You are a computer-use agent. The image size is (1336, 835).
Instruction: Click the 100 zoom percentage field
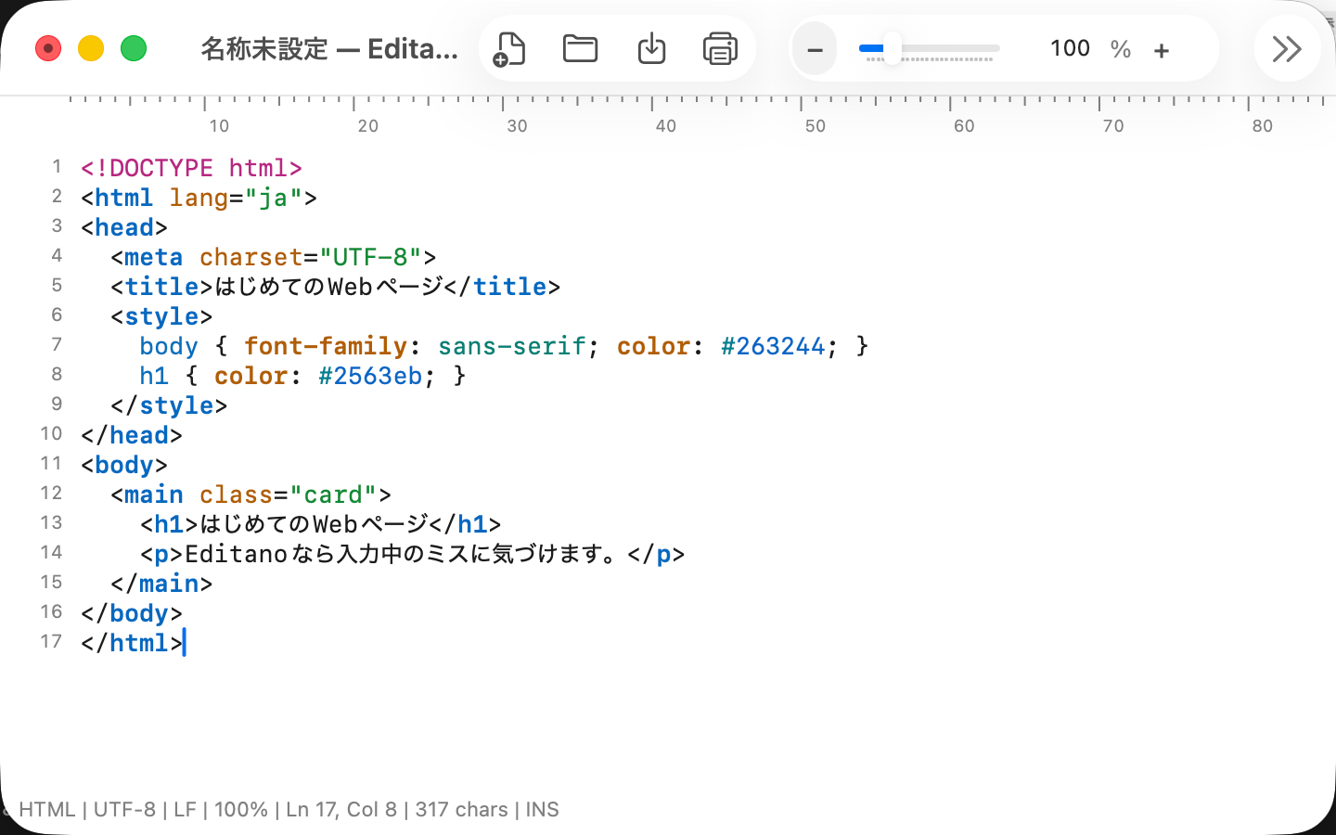click(1070, 48)
